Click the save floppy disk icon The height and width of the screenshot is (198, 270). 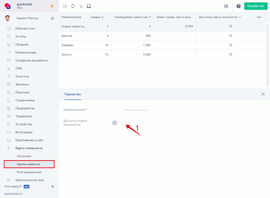click(x=65, y=6)
